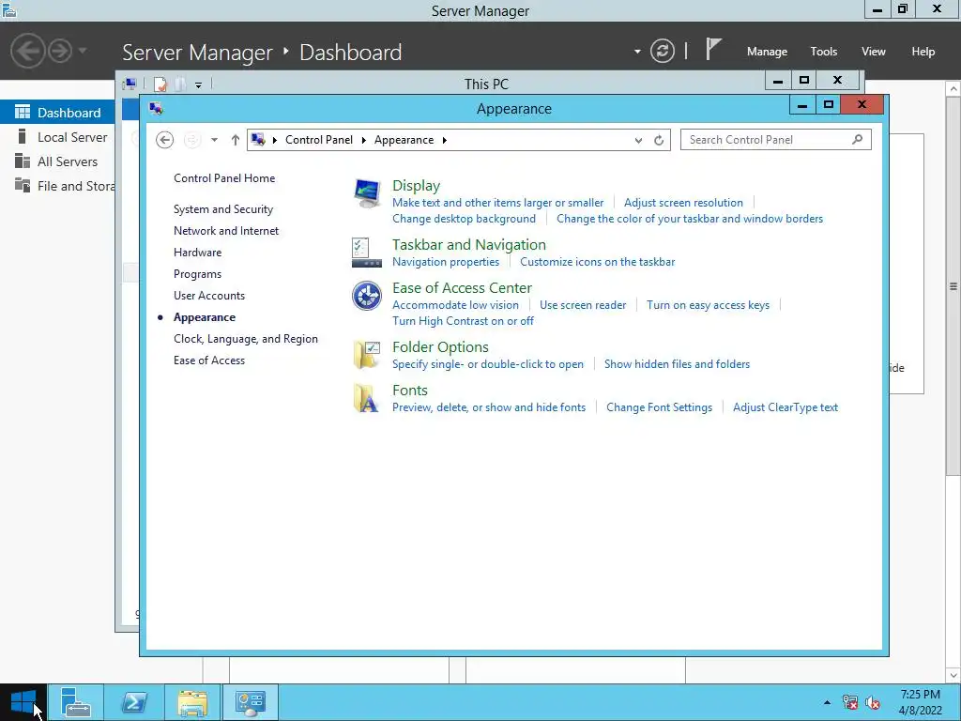The image size is (961, 721).
Task: Open the Folder Options icon
Action: pos(367,355)
